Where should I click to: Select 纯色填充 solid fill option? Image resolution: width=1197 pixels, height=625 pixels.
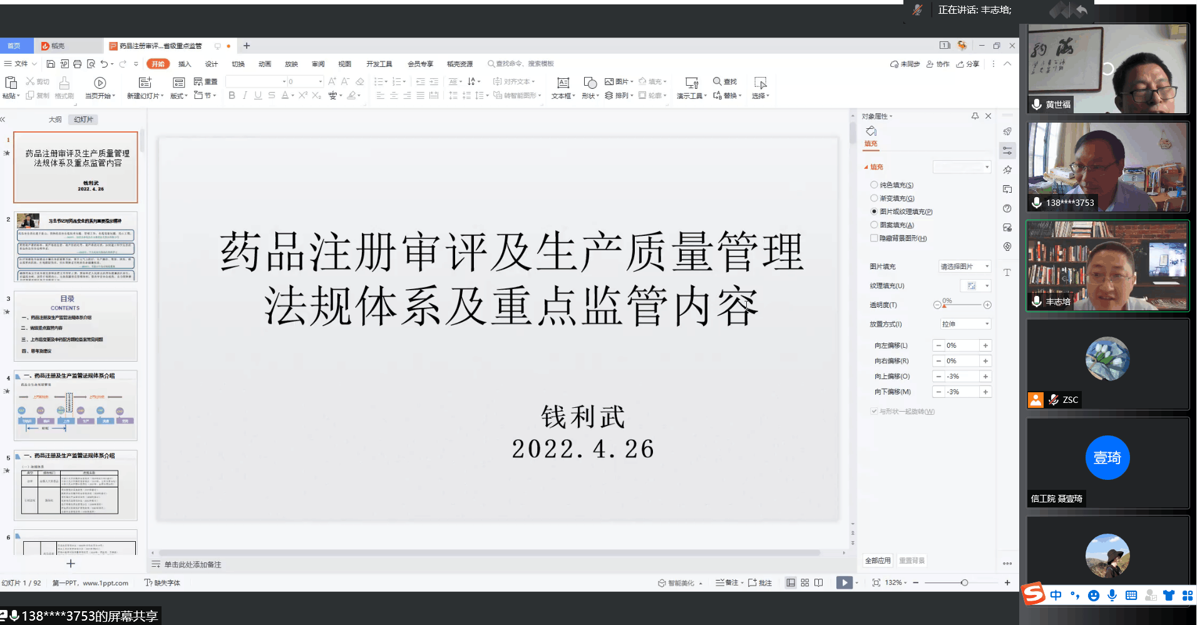pyautogui.click(x=874, y=185)
